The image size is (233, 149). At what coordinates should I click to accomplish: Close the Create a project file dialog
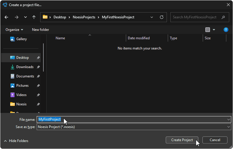228,5
